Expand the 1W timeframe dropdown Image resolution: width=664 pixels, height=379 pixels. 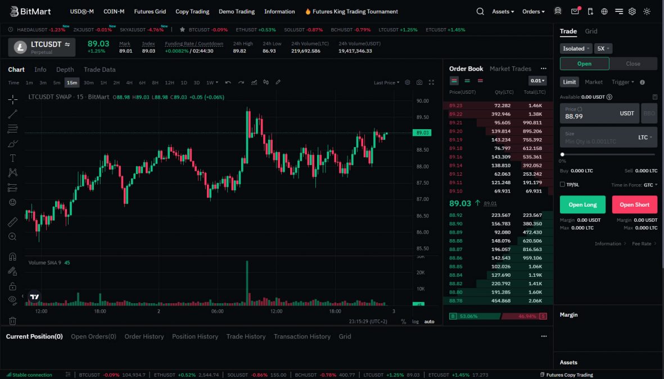click(212, 83)
